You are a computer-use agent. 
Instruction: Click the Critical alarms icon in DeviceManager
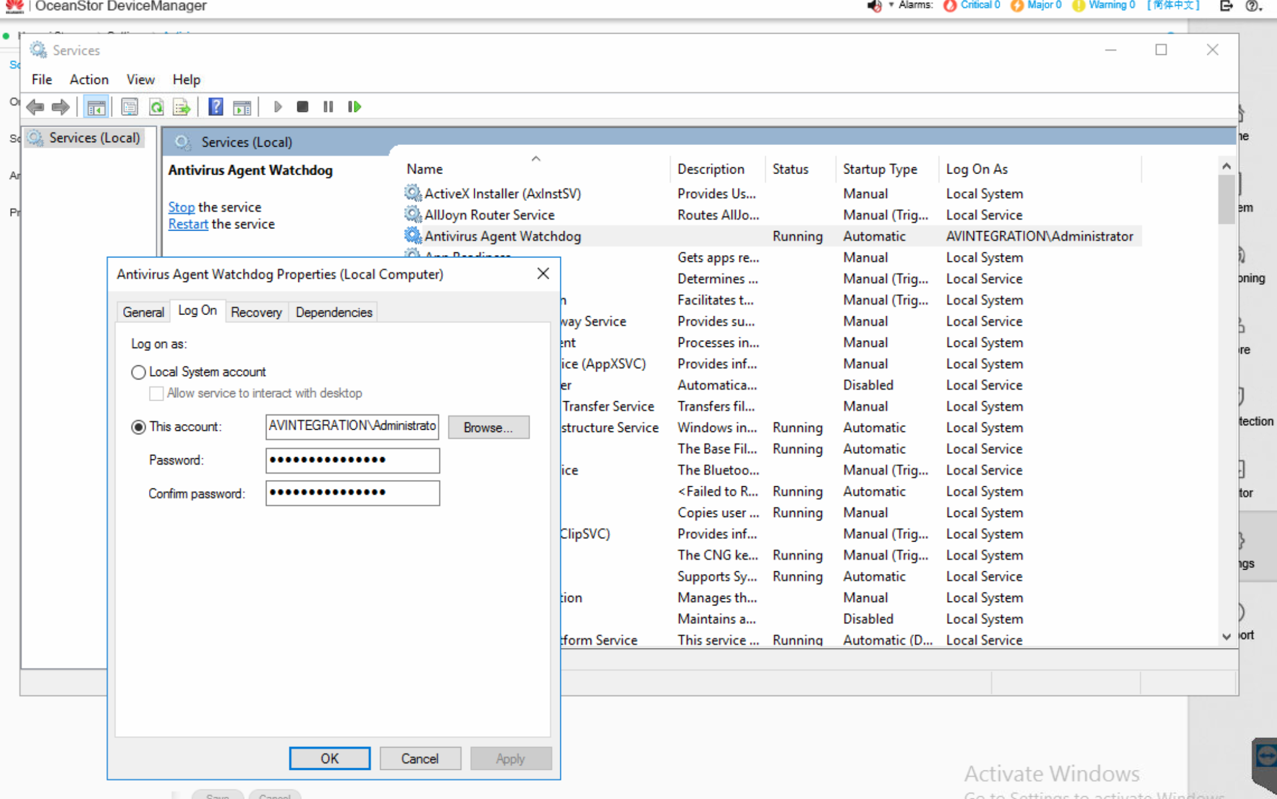(950, 6)
